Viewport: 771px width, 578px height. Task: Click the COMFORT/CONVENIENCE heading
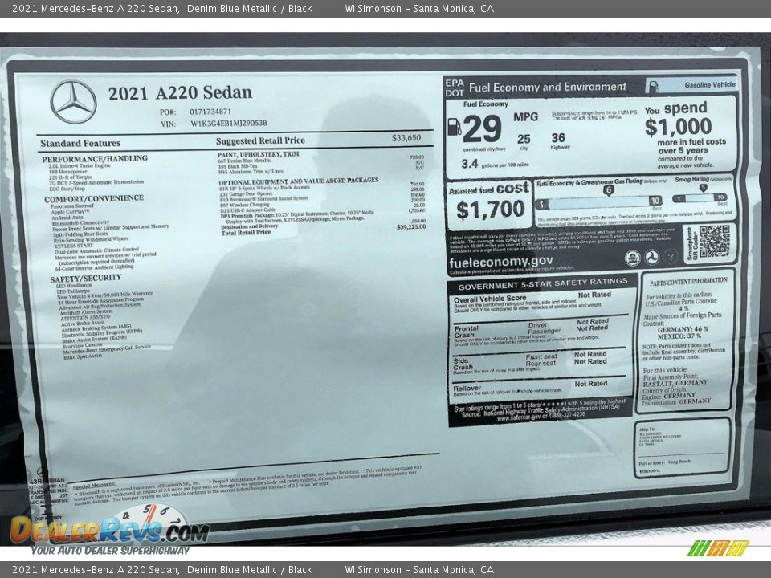94,198
